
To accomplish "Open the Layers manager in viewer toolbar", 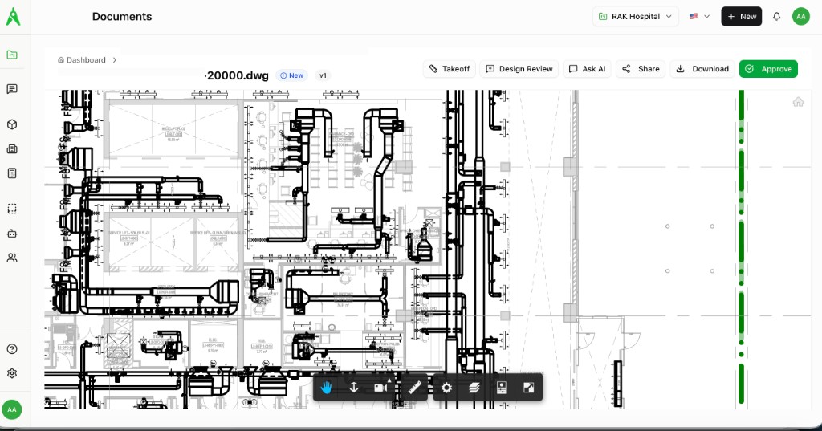I will pos(474,388).
